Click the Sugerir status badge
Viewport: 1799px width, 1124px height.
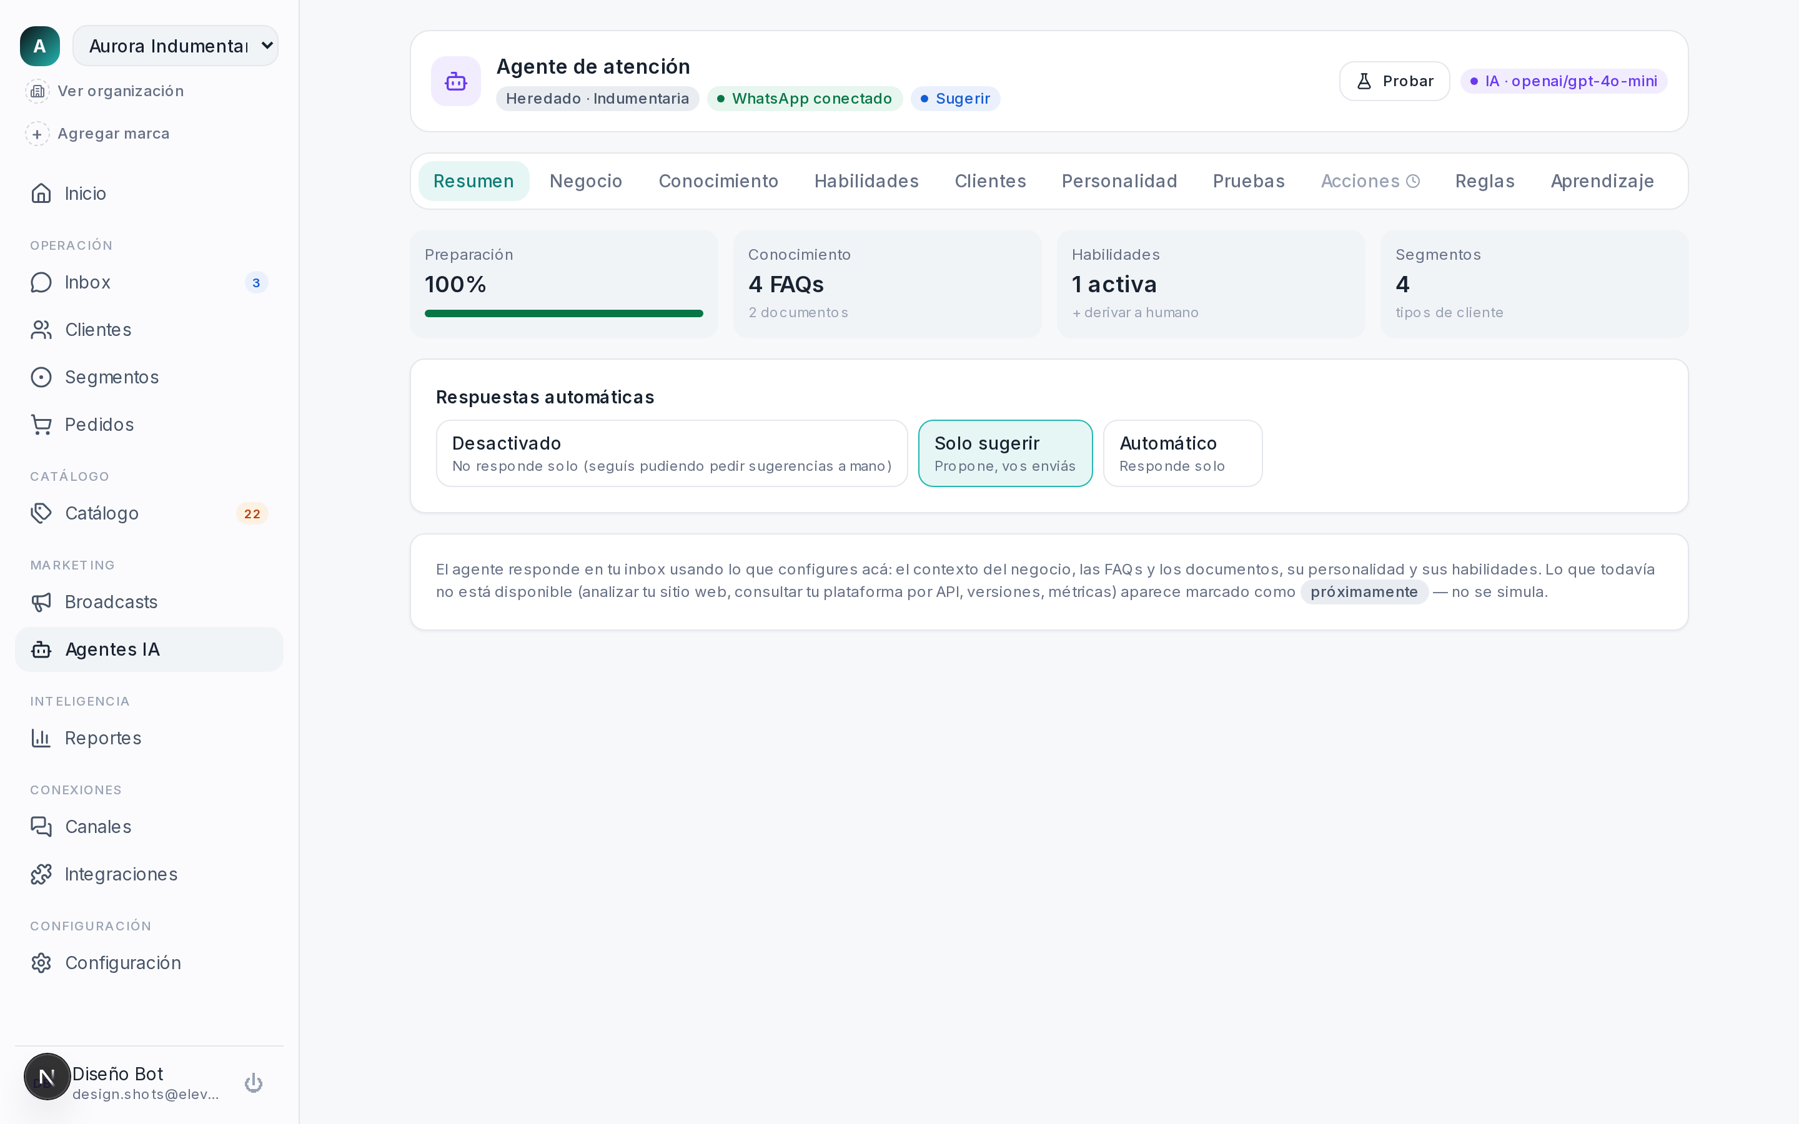[x=955, y=99]
